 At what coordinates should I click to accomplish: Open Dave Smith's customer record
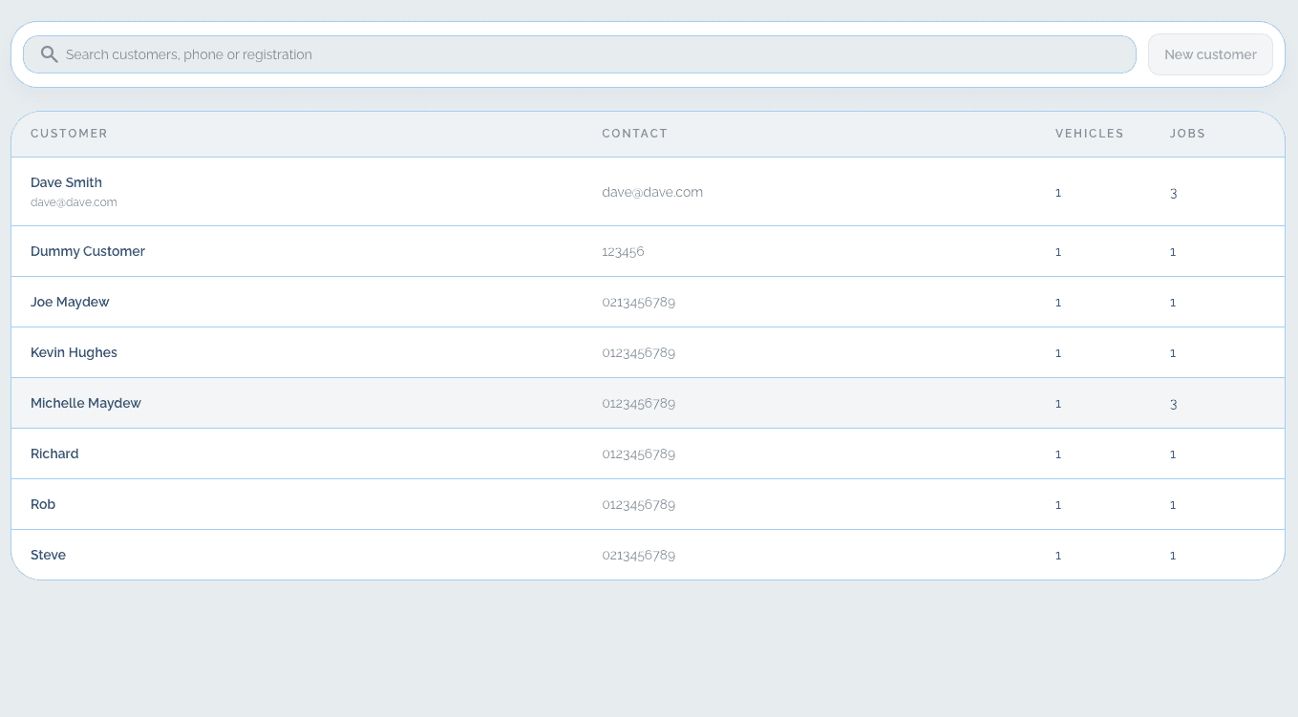pyautogui.click(x=66, y=182)
